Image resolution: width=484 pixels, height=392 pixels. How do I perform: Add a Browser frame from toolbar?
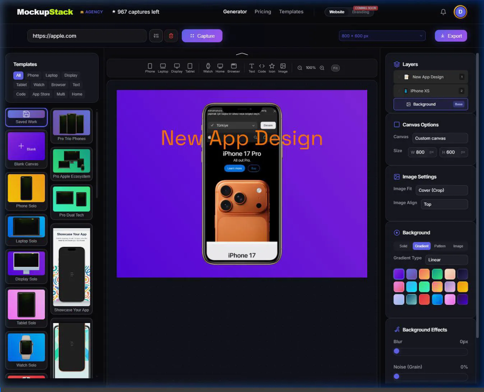click(234, 68)
